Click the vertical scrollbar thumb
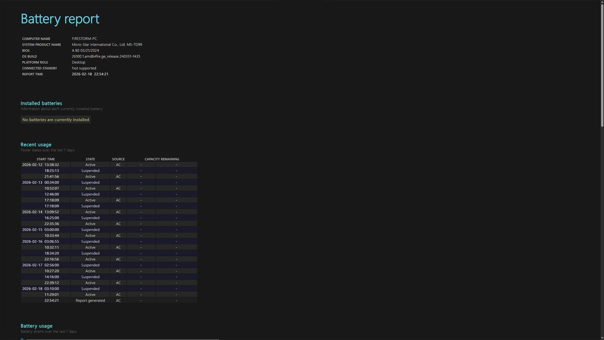This screenshot has height=340, width=604. pos(602,66)
